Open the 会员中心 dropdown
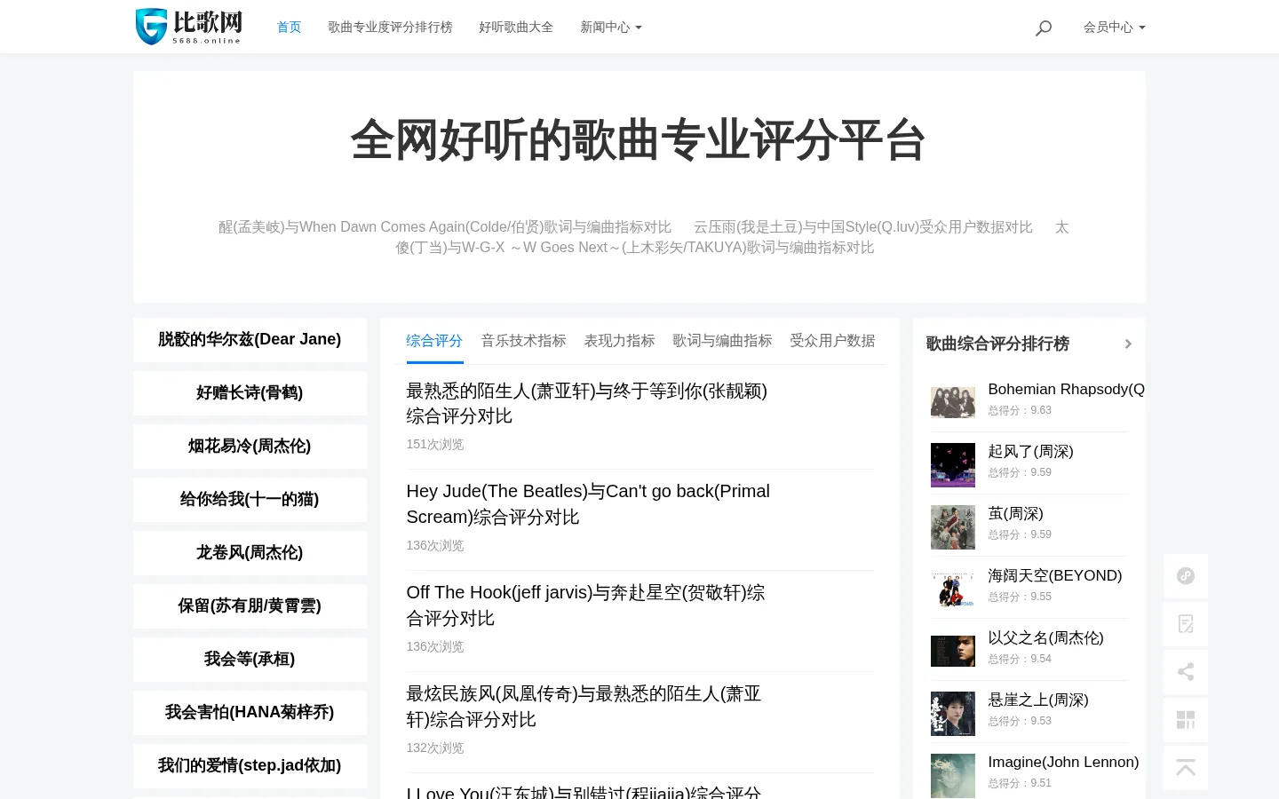 pyautogui.click(x=1115, y=28)
